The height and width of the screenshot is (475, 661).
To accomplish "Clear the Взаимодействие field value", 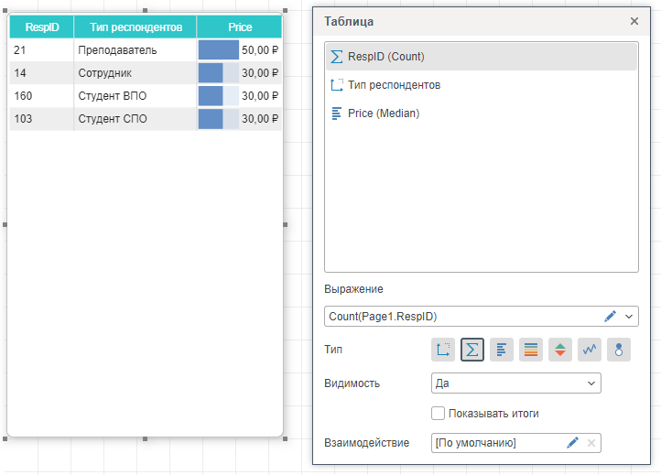I will click(591, 443).
